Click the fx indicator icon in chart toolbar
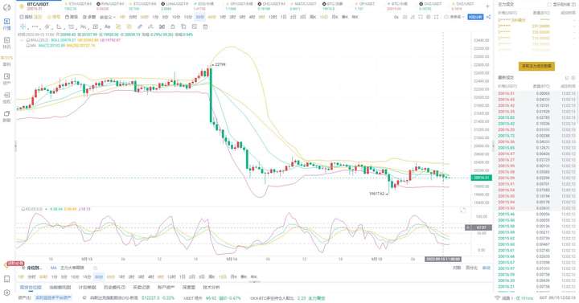The image size is (579, 303). click(x=396, y=17)
